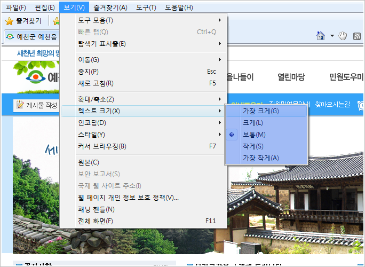Screen dimensions: 365x267
Task: Select 원본(C) menu entry
Action: [144, 162]
